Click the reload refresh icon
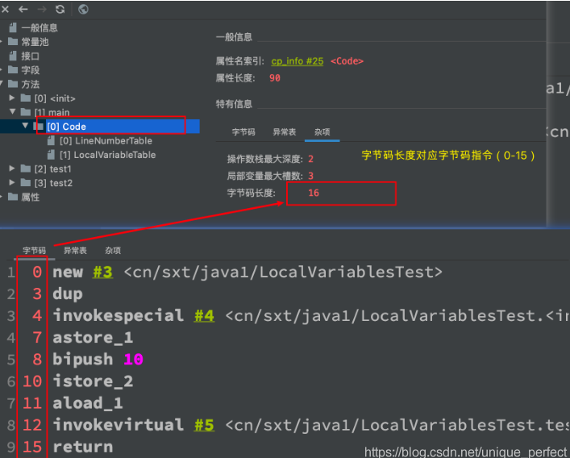The width and height of the screenshot is (570, 458). point(60,10)
